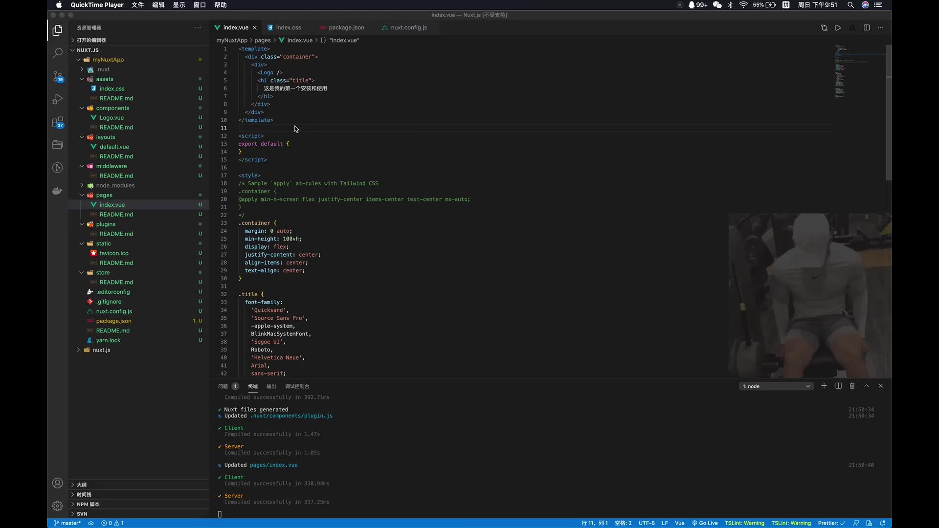The image size is (939, 528).
Task: Click the editor minimap preview
Action: pos(858,71)
